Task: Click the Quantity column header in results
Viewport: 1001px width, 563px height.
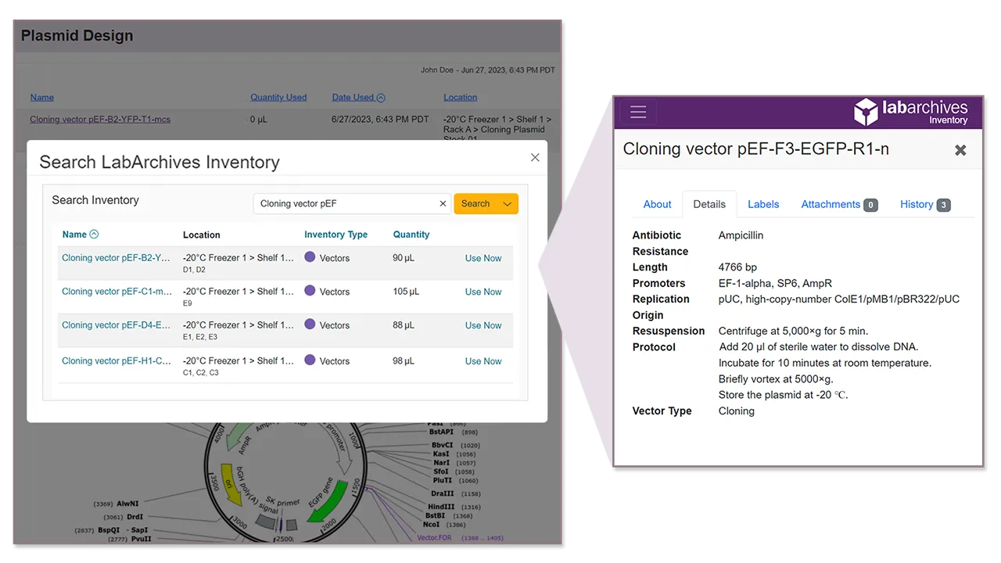Action: [411, 235]
